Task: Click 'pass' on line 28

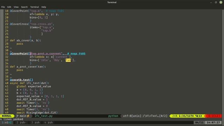Action: (x=20, y=44)
